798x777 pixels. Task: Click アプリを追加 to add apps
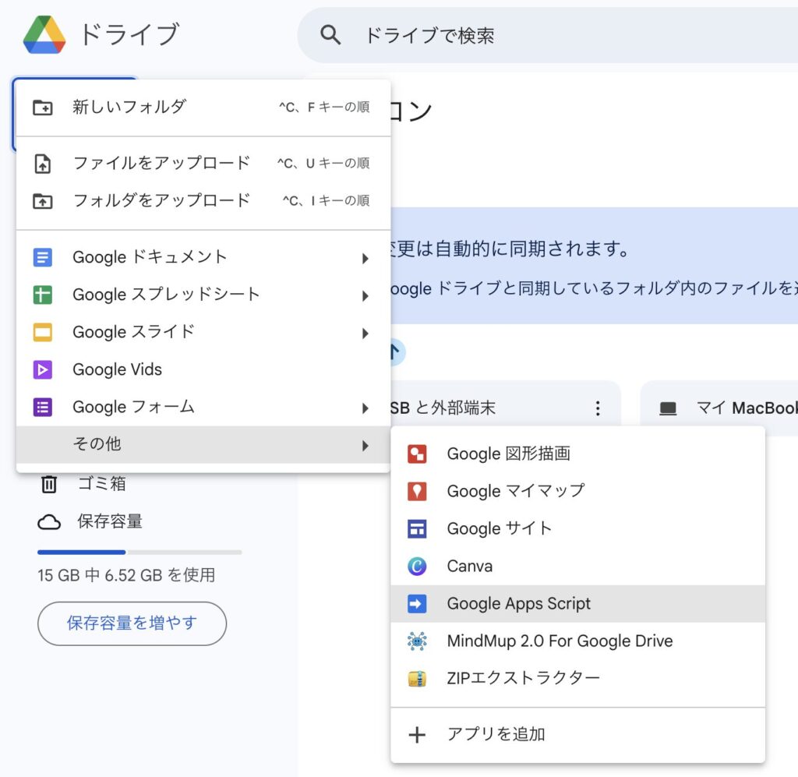point(496,734)
